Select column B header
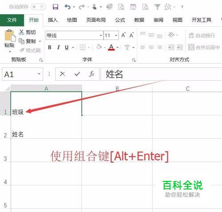222x212 pixels. 117,89
